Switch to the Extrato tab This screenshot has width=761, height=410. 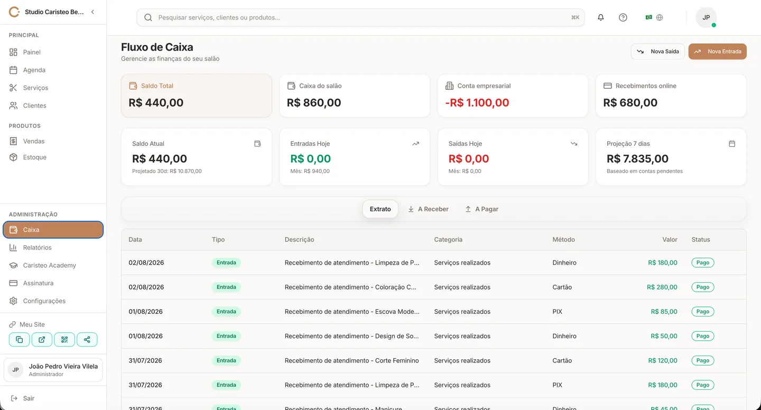tap(380, 209)
